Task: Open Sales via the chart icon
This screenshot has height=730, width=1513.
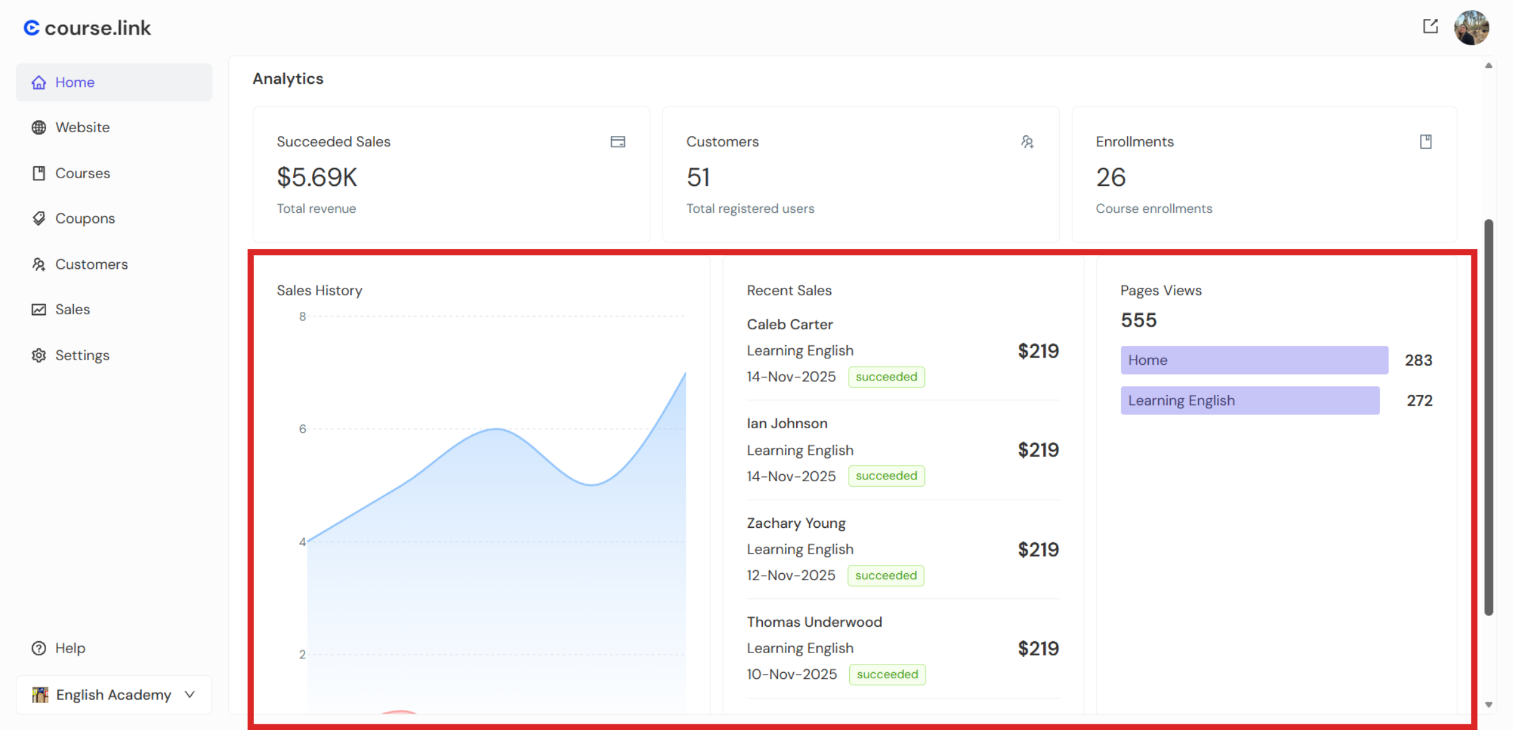Action: [x=39, y=309]
